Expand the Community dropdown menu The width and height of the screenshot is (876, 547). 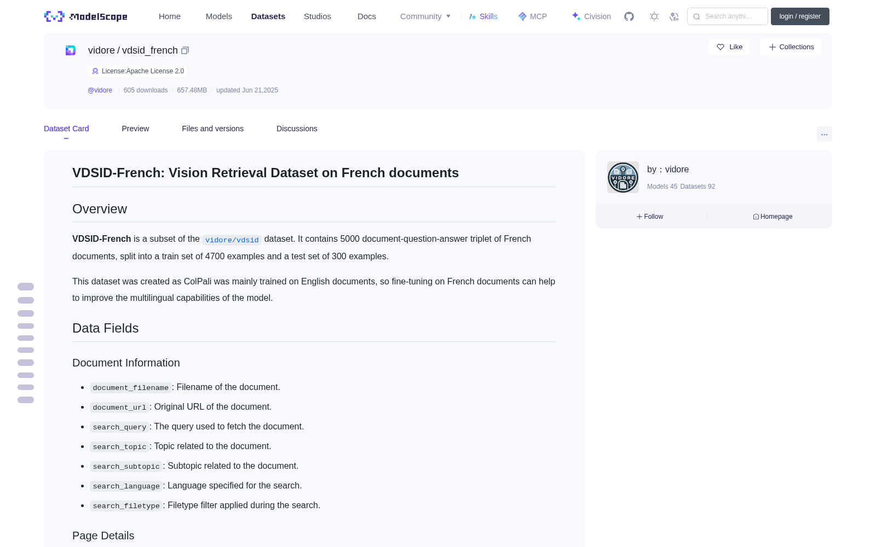pos(425,16)
